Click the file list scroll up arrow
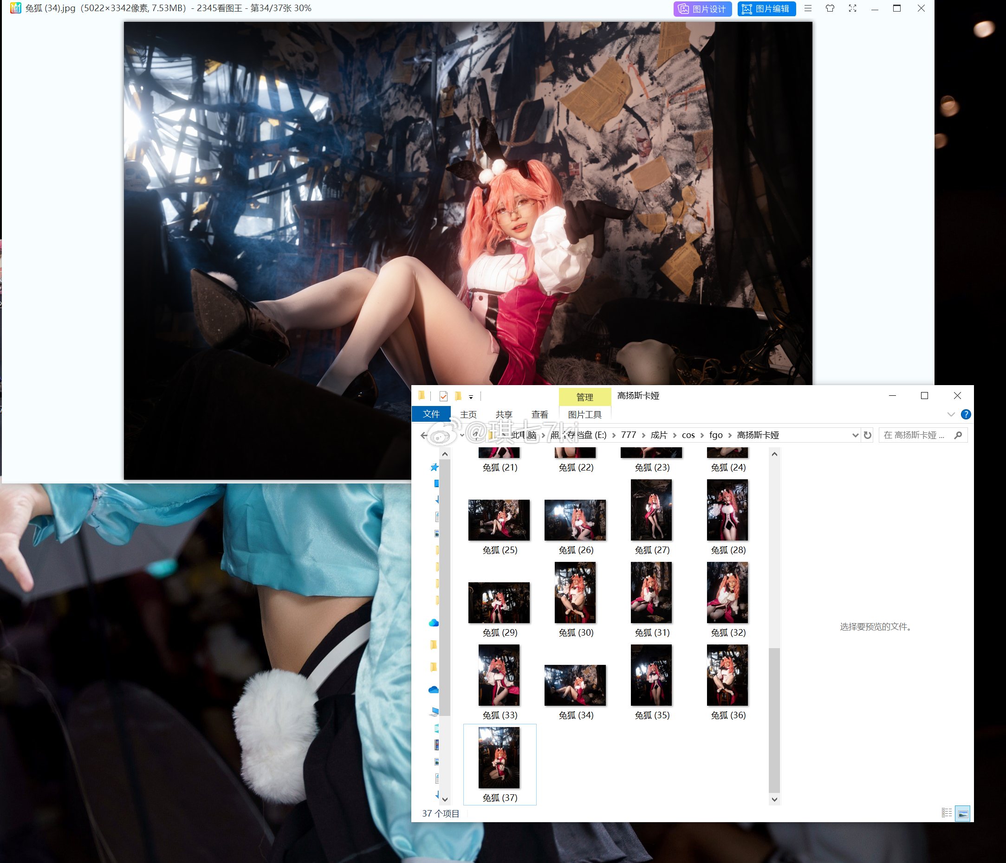1006x863 pixels. [x=774, y=454]
